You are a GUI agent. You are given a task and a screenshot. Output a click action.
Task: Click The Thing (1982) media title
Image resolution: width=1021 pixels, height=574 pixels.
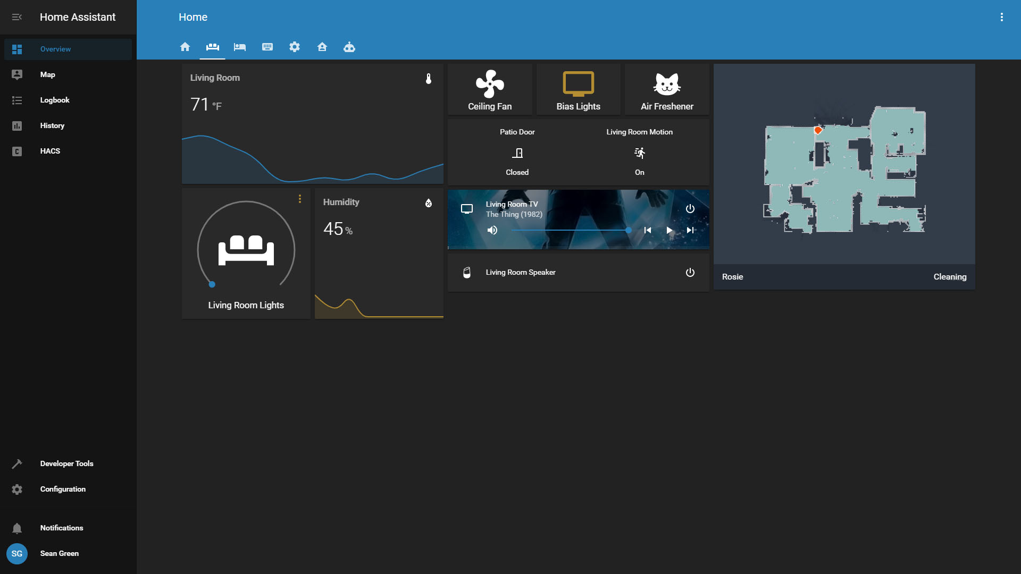click(x=514, y=214)
